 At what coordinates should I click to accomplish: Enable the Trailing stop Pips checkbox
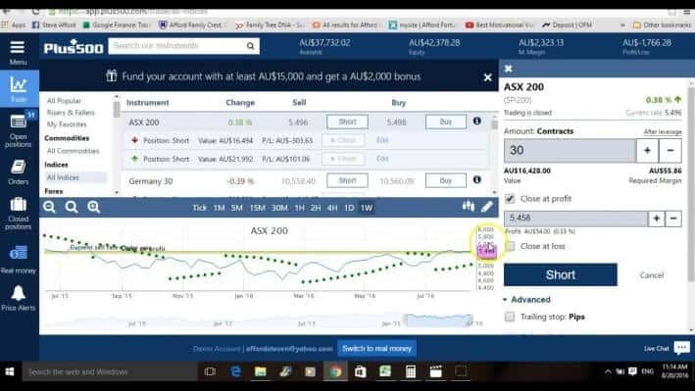(510, 317)
